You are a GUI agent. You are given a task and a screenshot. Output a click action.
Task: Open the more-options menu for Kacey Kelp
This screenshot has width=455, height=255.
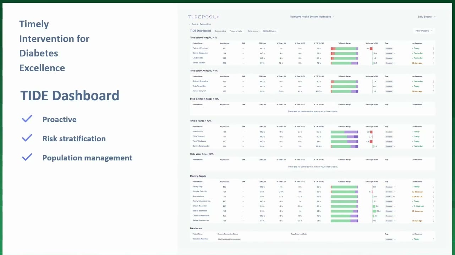point(433,187)
